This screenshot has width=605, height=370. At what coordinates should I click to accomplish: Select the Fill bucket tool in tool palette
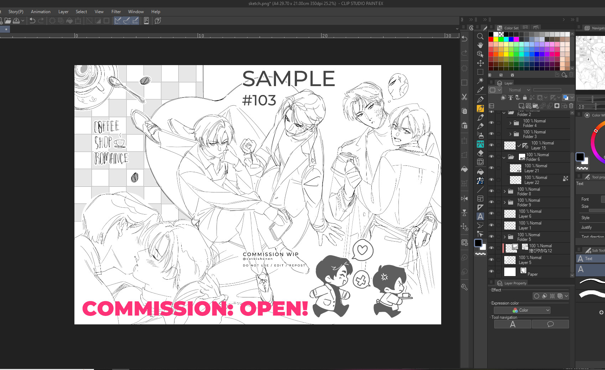(480, 172)
